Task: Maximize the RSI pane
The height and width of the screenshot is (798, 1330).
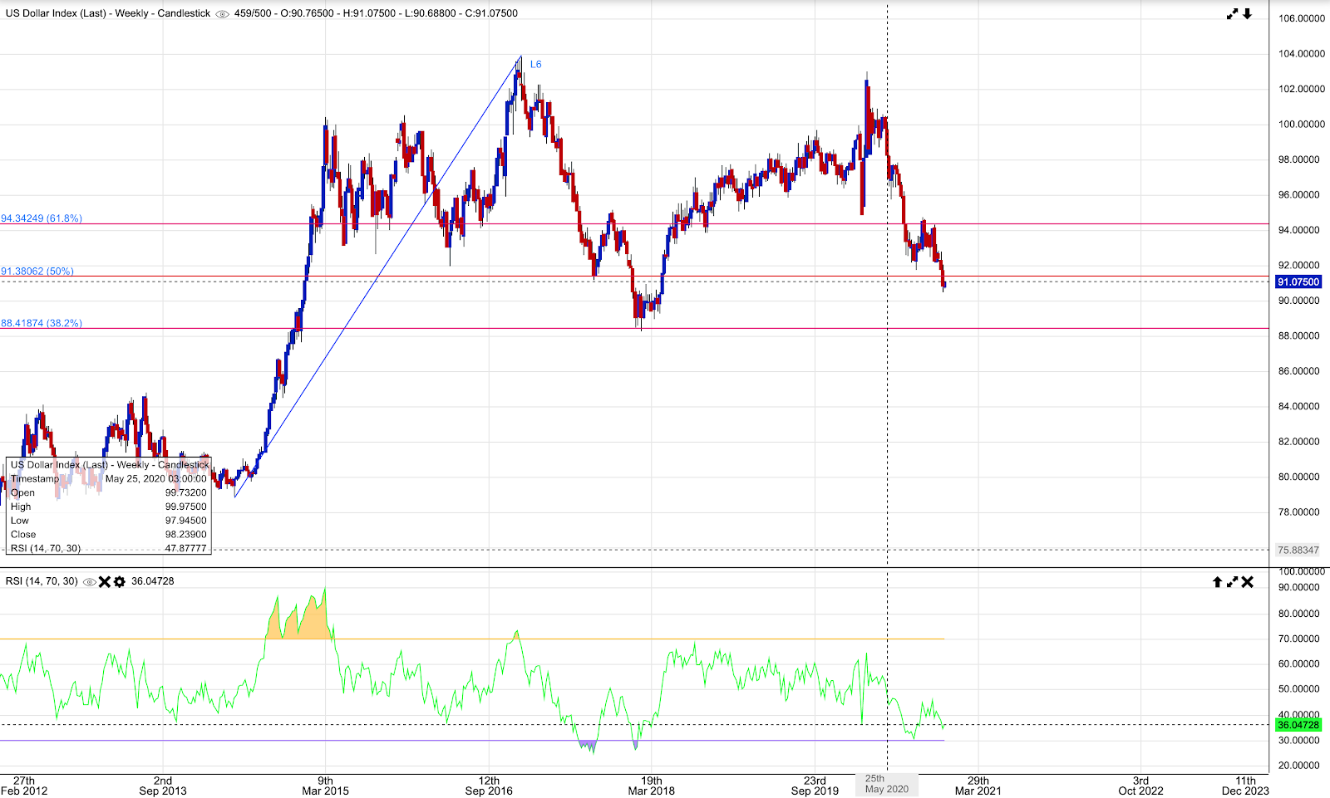Action: 1233,582
